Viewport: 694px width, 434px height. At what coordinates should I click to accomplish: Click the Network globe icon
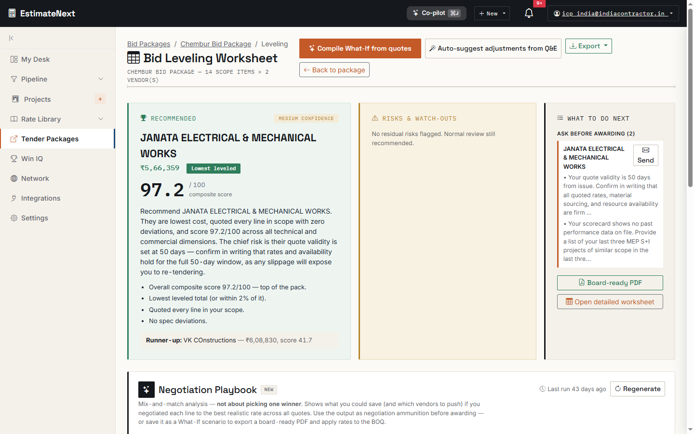tap(14, 178)
